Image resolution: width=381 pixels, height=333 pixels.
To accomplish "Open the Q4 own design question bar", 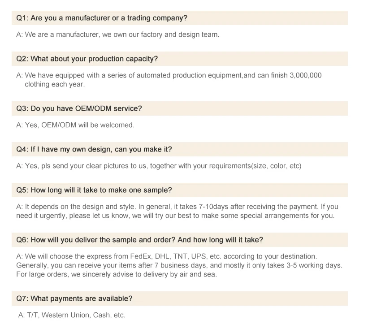I will pos(94,150).
